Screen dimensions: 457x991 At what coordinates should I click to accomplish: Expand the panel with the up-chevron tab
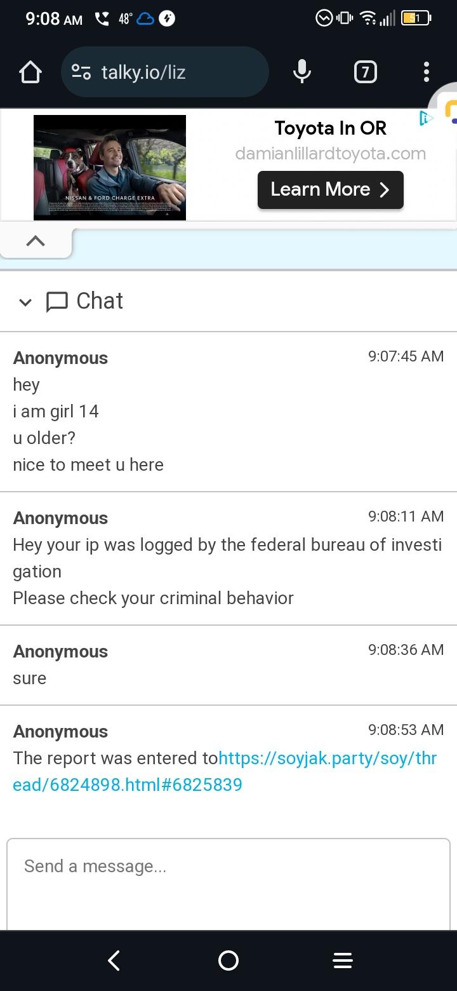[36, 241]
